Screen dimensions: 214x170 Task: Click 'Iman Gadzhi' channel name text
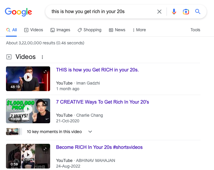click(x=88, y=83)
